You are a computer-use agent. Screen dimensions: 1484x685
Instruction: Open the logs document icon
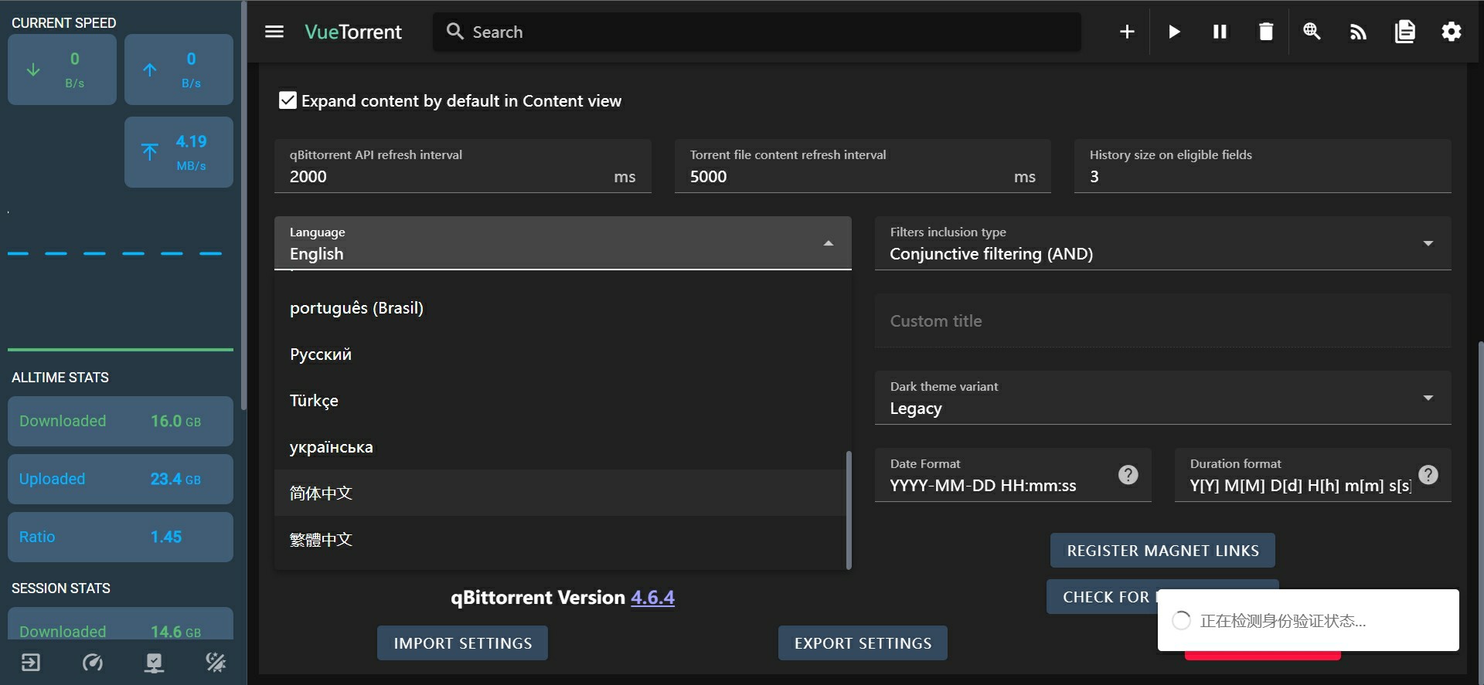tap(1404, 32)
